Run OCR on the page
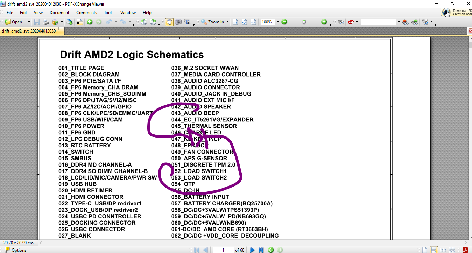 [x=80, y=22]
